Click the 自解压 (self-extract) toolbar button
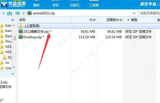Image resolution: width=160 pixels, height=103 pixels. [75, 4]
